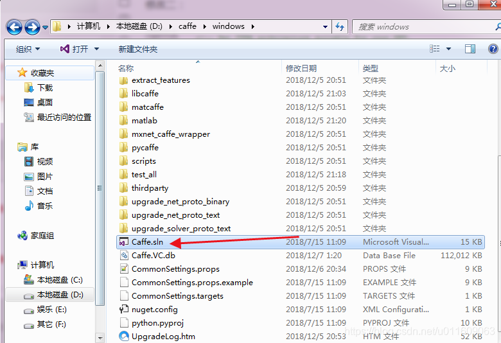Select the thirdparty folder icon
Screen dimensions: 501x343
click(124, 188)
